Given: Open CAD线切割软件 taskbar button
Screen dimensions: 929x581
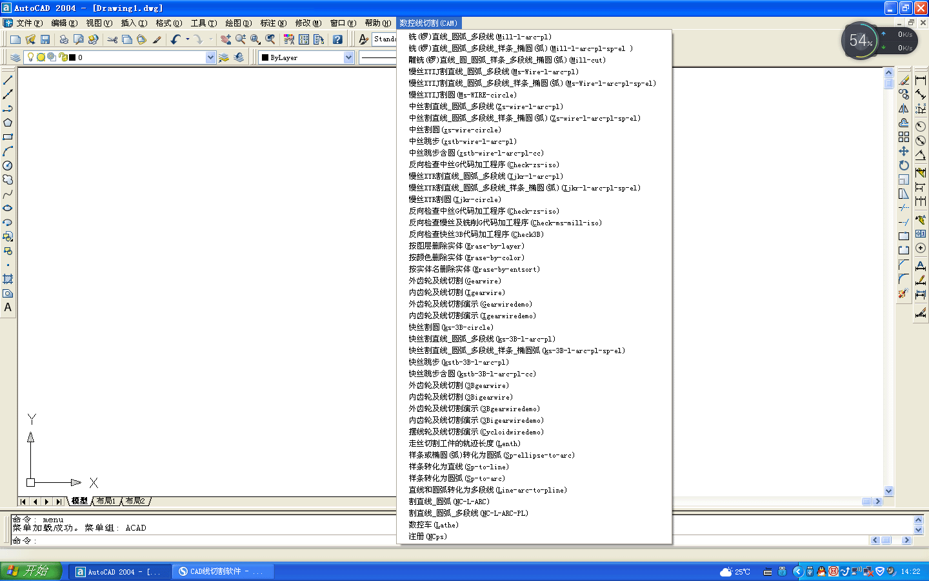Looking at the screenshot, I should 223,571.
